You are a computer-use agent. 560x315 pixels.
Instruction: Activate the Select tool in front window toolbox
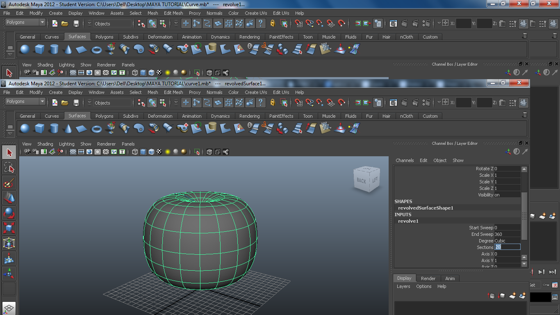point(9,153)
